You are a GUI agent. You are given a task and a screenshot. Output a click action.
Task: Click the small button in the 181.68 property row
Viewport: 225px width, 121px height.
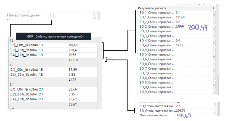tap(214, 17)
